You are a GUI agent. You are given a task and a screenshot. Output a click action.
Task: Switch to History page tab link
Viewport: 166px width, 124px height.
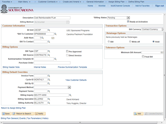45,118
